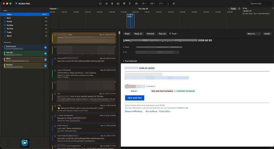The width and height of the screenshot is (274, 149).
Task: Click the Reply button
Action: [127, 34]
